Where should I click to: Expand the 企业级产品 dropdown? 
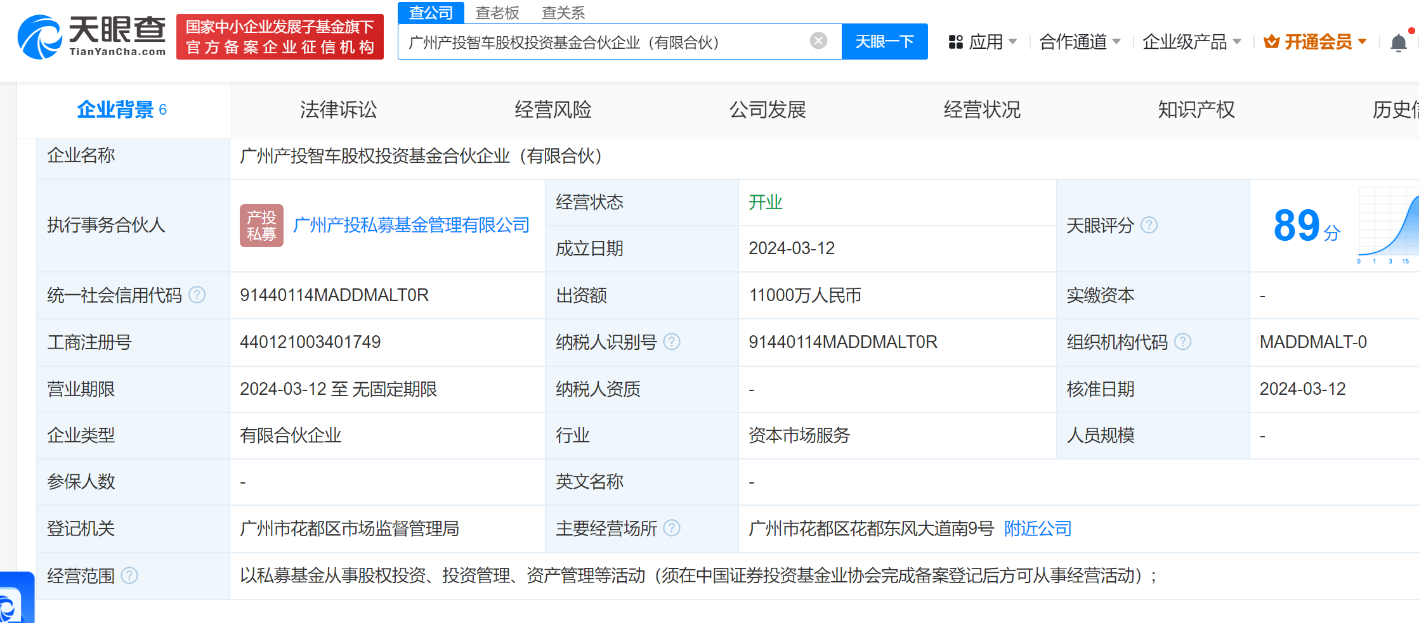click(1191, 42)
